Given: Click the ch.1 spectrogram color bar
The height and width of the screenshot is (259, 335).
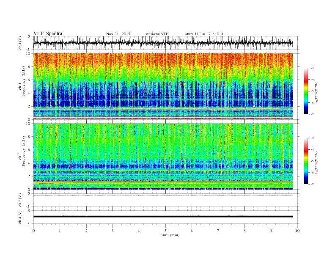Looking at the screenshot, I should [306, 91].
